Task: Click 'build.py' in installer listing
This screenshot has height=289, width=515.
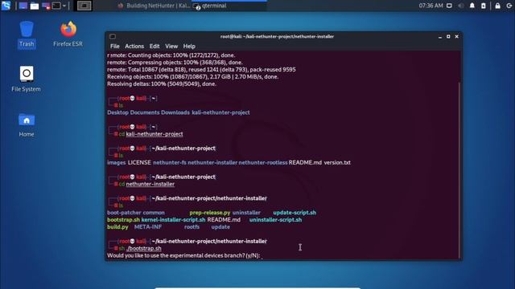Action: (x=117, y=227)
